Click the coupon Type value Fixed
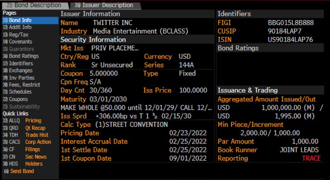 (187, 73)
